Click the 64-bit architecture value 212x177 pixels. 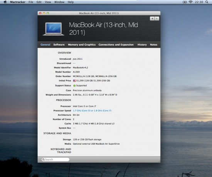(76, 115)
